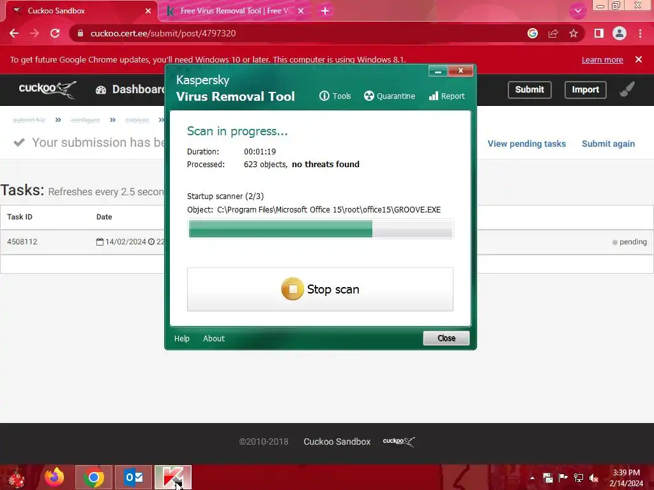Close the Free Virus Removal Tool tab
Image resolution: width=654 pixels, height=490 pixels.
(x=301, y=11)
